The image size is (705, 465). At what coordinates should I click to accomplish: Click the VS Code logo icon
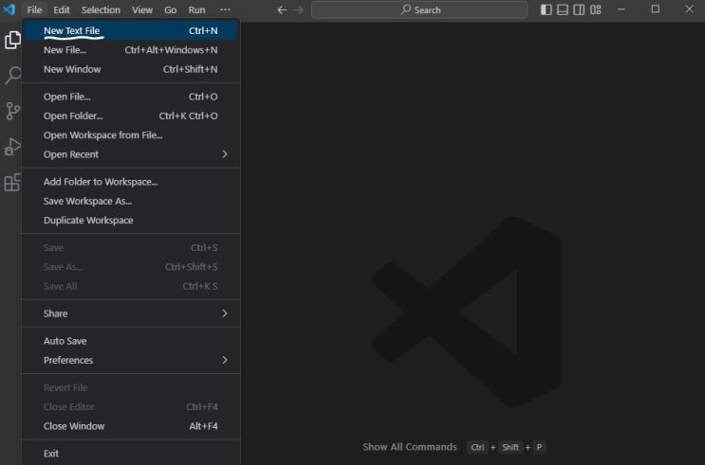pos(9,9)
